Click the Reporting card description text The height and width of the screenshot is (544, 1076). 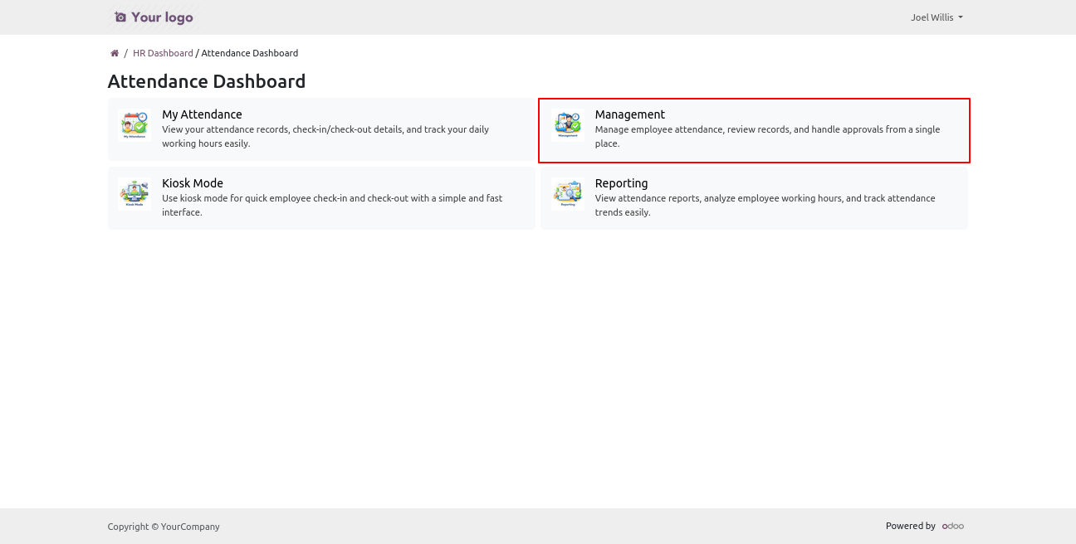point(764,205)
